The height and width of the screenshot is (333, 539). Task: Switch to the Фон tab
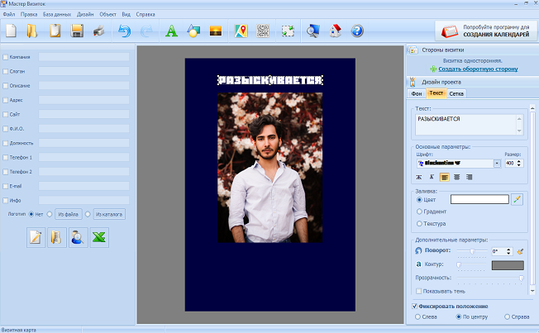tap(417, 93)
